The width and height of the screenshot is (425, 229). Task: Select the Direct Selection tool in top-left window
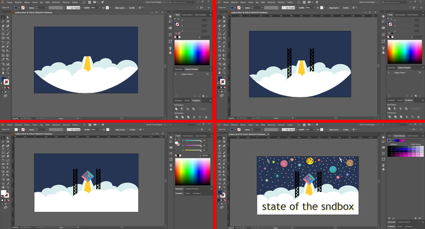pyautogui.click(x=8, y=17)
